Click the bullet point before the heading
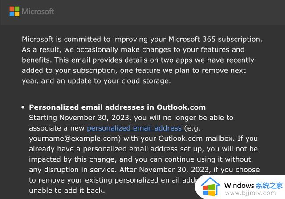This screenshot has height=199, width=285. click(x=23, y=107)
